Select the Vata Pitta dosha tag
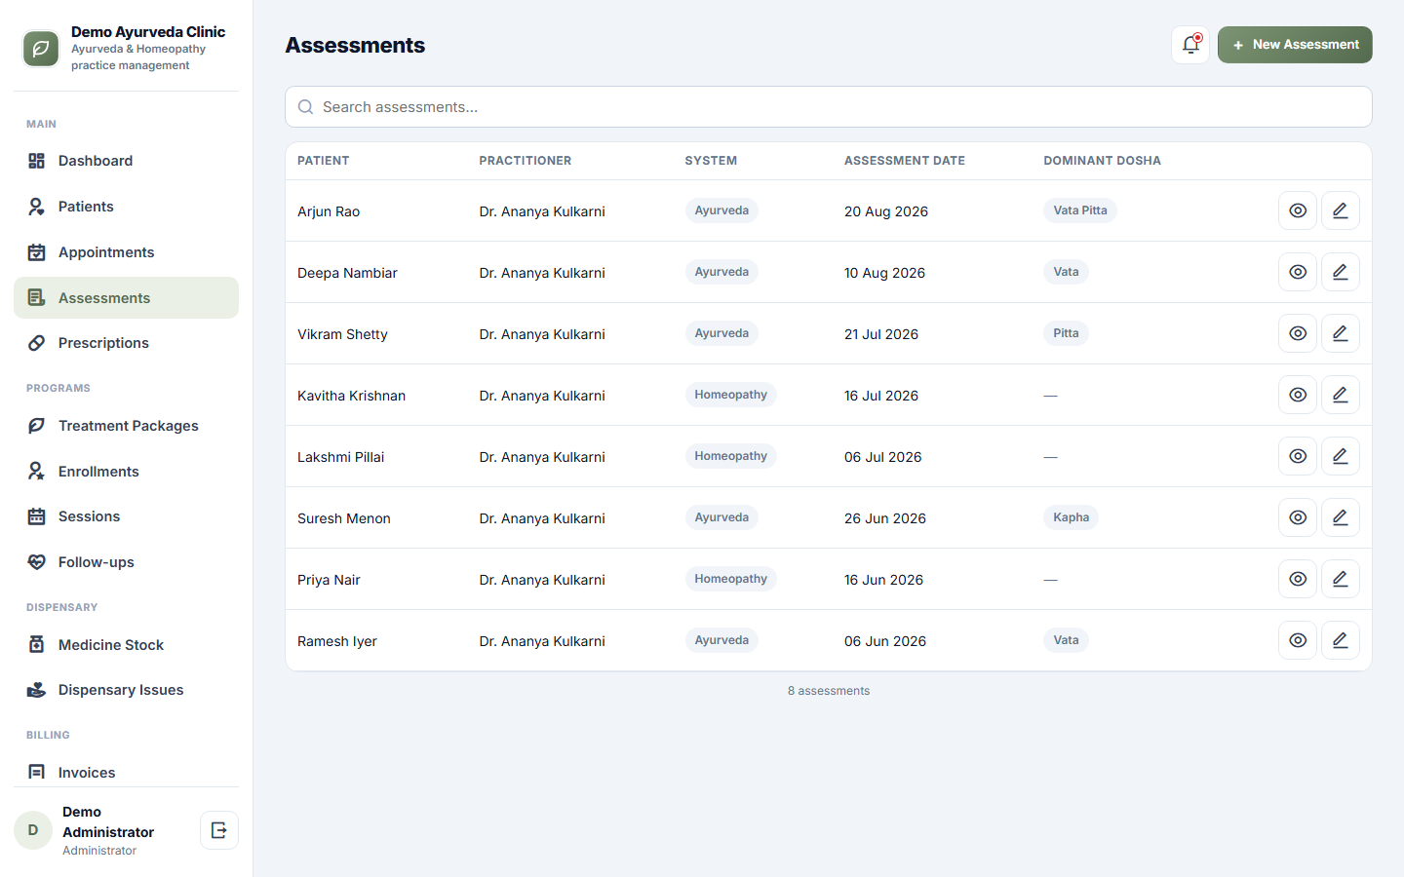The width and height of the screenshot is (1404, 877). click(x=1080, y=210)
